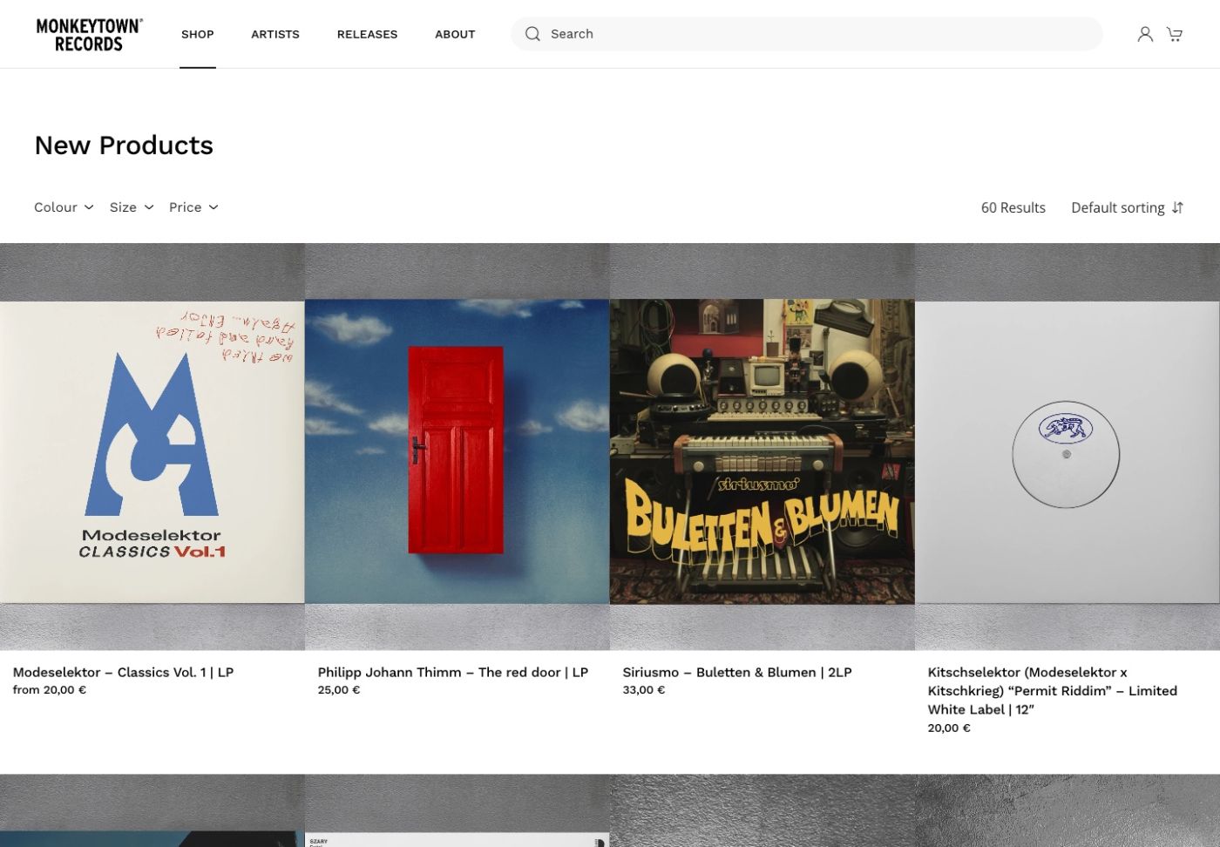Open the shopping cart icon
Screen dimensions: 1220x847
[1175, 34]
